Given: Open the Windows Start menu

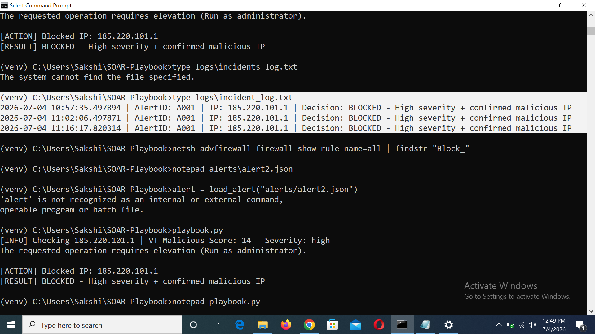Looking at the screenshot, I should pos(11,325).
